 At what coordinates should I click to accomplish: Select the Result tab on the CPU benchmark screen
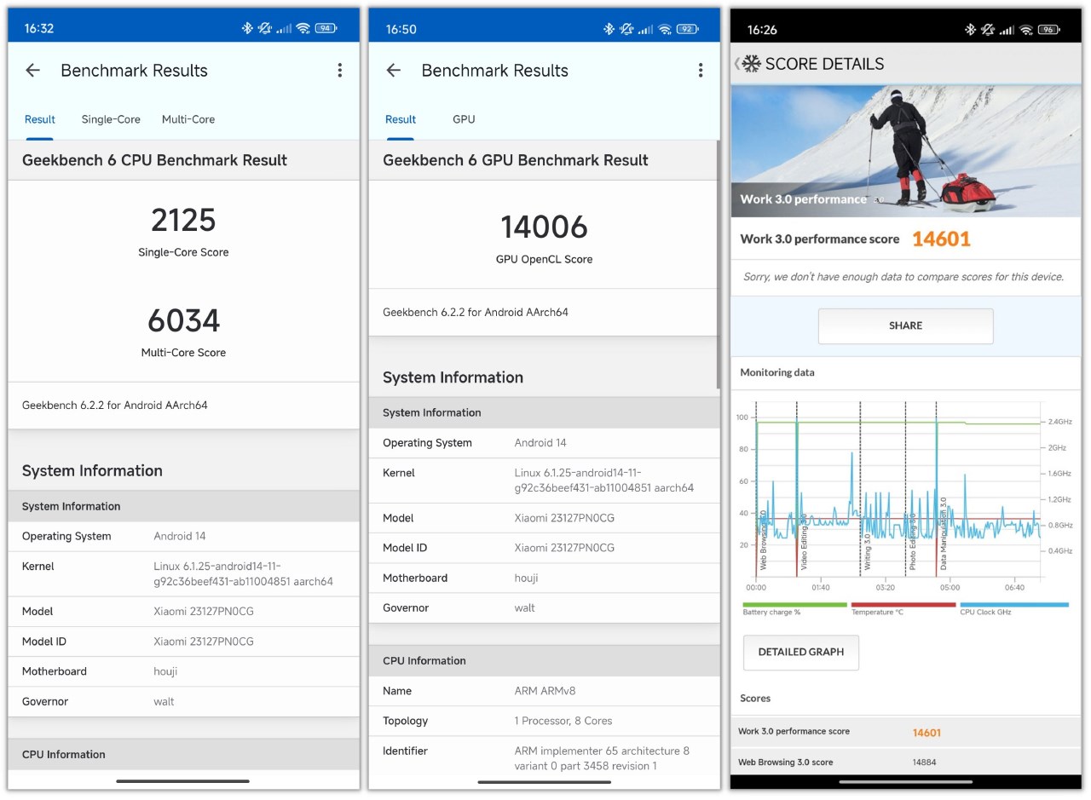(40, 119)
